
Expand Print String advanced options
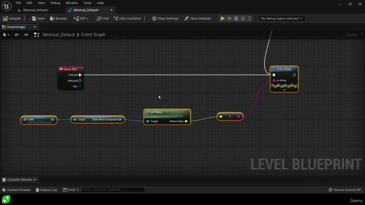tap(284, 90)
